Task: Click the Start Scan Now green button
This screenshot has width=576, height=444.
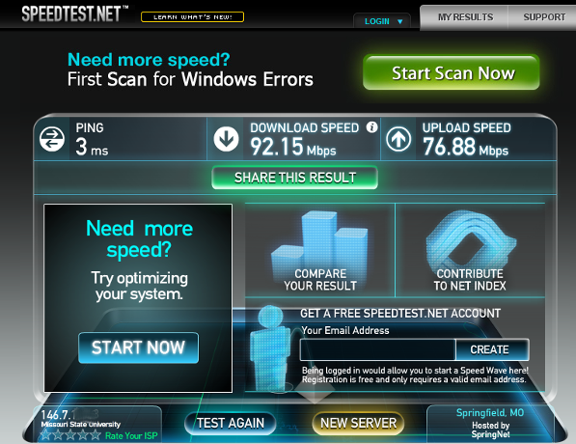Action: [452, 72]
